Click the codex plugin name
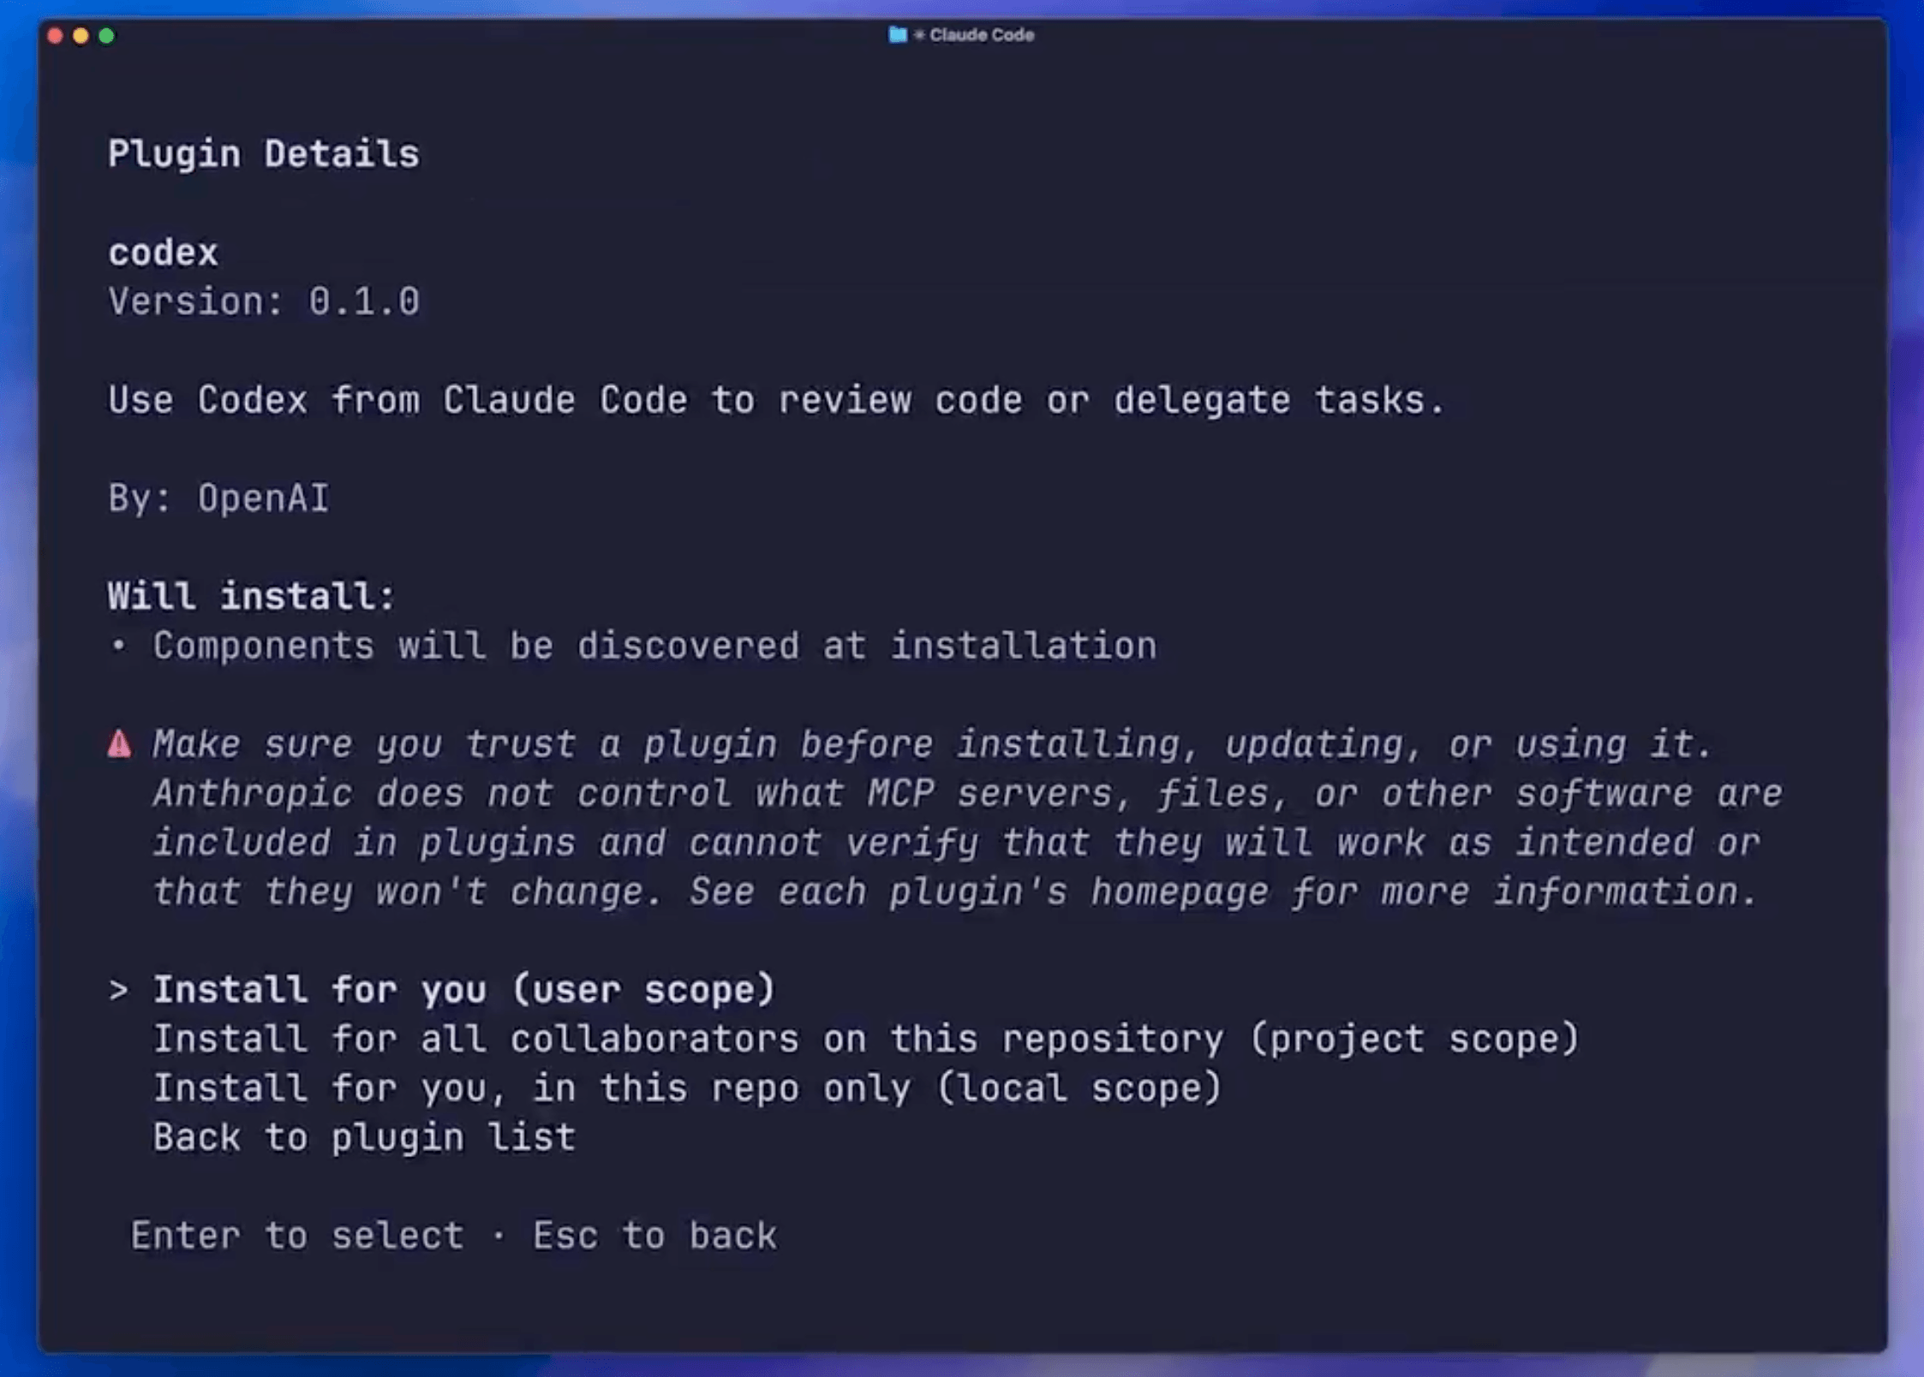Image resolution: width=1924 pixels, height=1377 pixels. (x=163, y=253)
